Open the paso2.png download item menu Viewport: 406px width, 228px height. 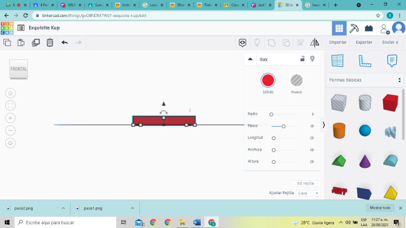[63, 208]
